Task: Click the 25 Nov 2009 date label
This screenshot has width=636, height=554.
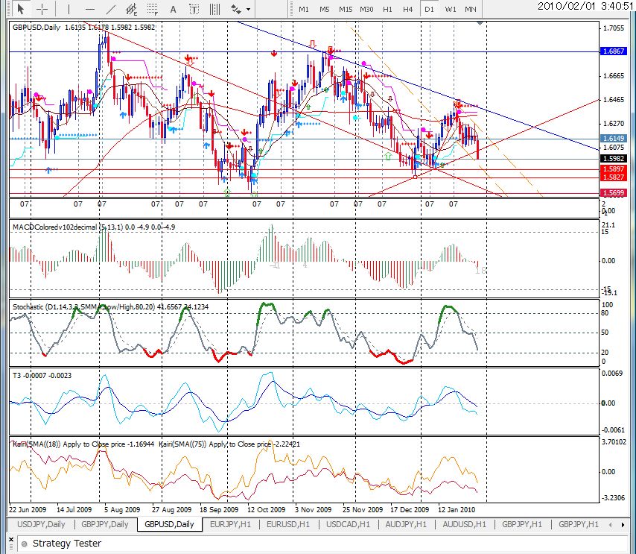Action: [363, 509]
